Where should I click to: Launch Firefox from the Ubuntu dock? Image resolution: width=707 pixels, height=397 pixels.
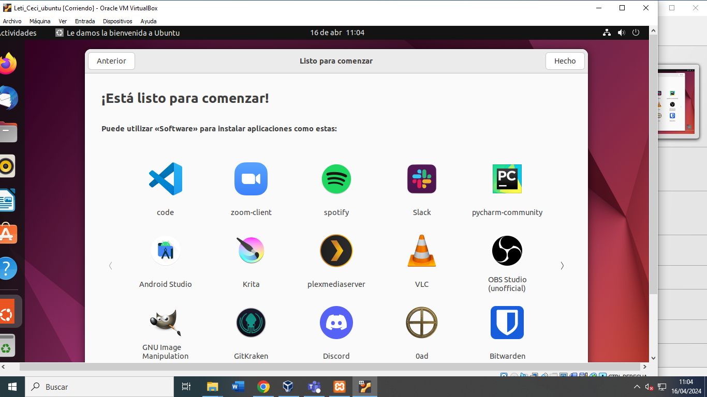(x=11, y=64)
